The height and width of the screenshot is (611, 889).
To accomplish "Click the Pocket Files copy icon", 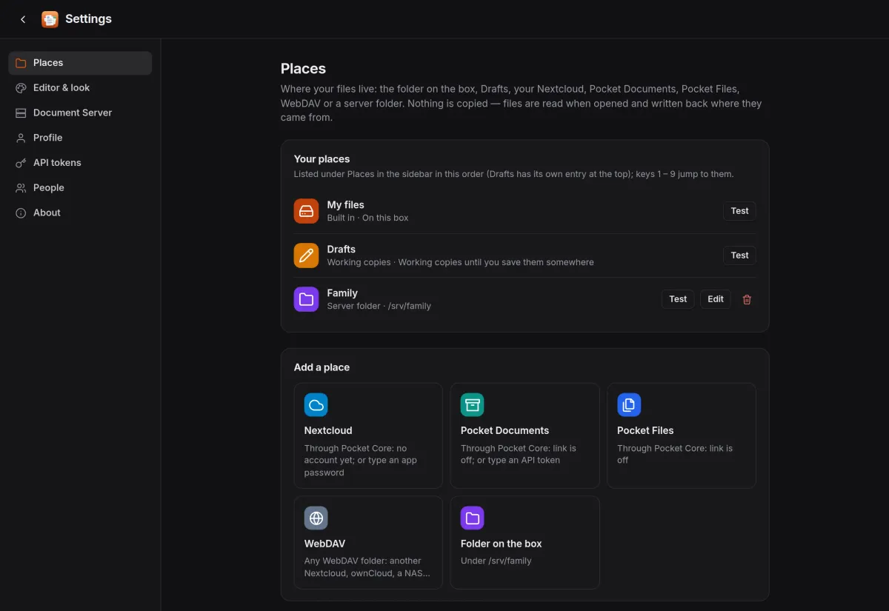I will 629,405.
